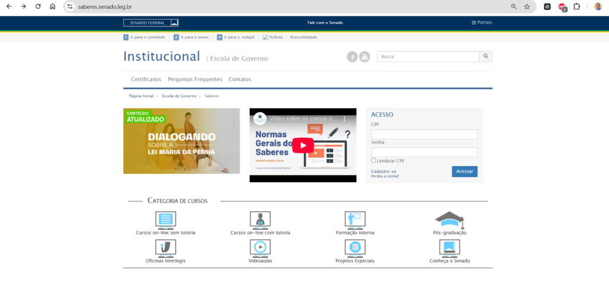Screen dimensions: 609x285
Task: Open the Contatos menu item
Action: 240,79
